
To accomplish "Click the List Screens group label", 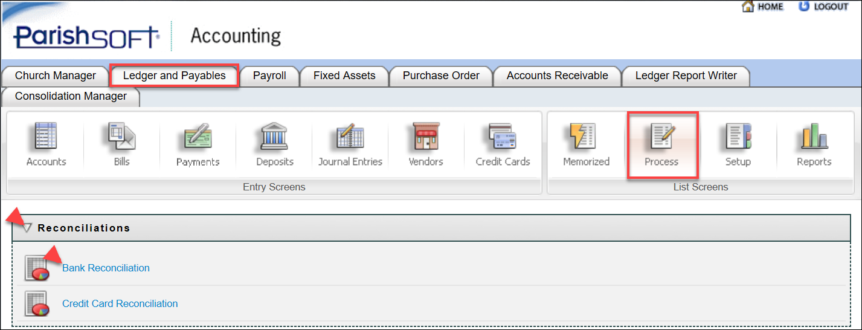I will click(701, 187).
